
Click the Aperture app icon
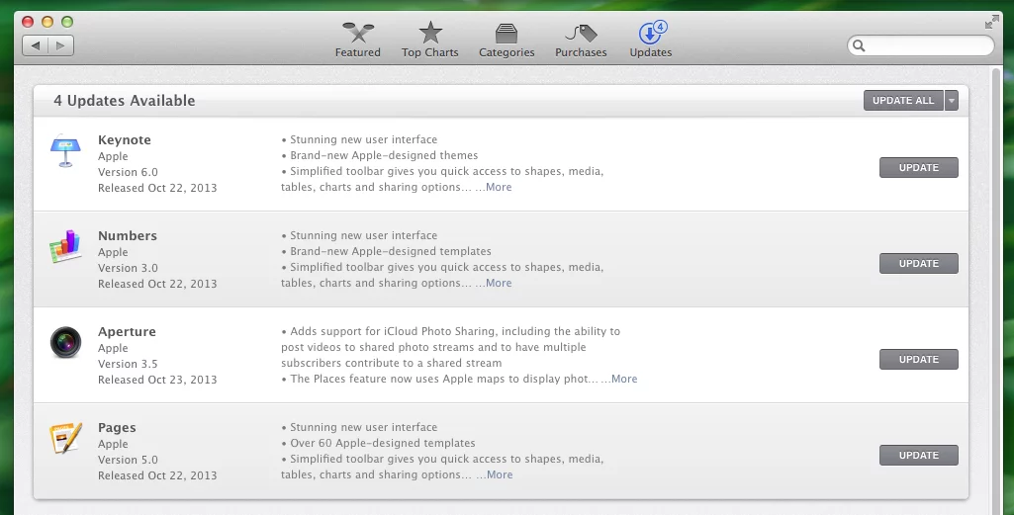click(65, 342)
